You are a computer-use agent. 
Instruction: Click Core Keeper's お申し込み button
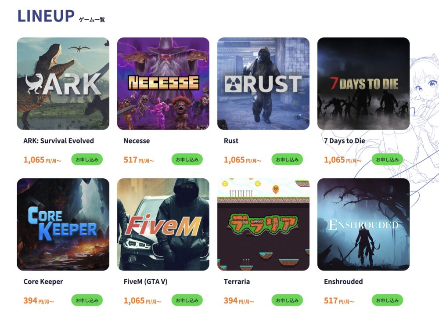click(87, 300)
